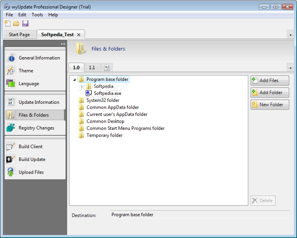Open the Build Update step

coord(35,159)
